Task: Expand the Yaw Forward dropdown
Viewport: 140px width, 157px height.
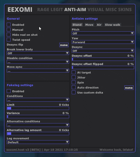Action: click(x=103, y=42)
